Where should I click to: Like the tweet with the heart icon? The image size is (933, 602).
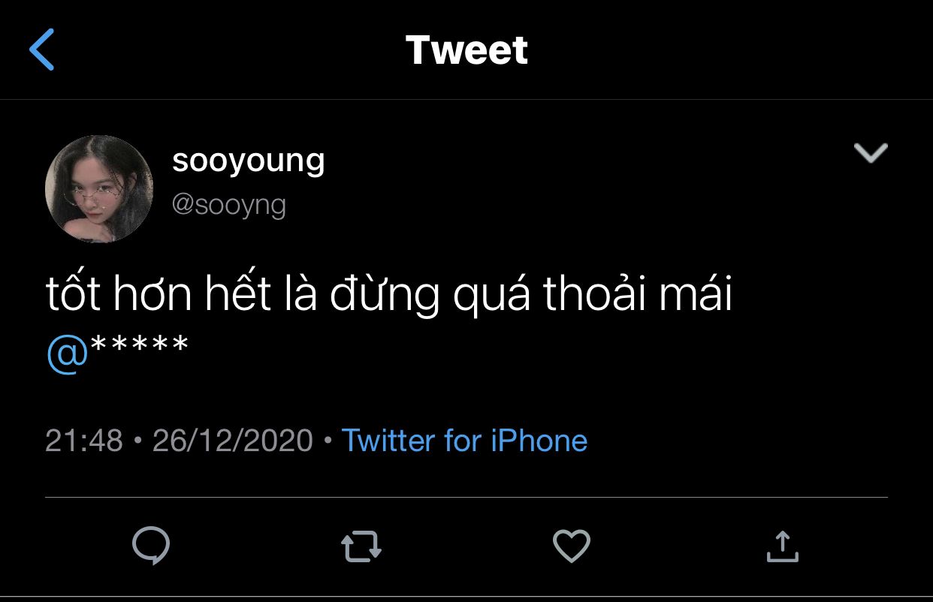[571, 546]
